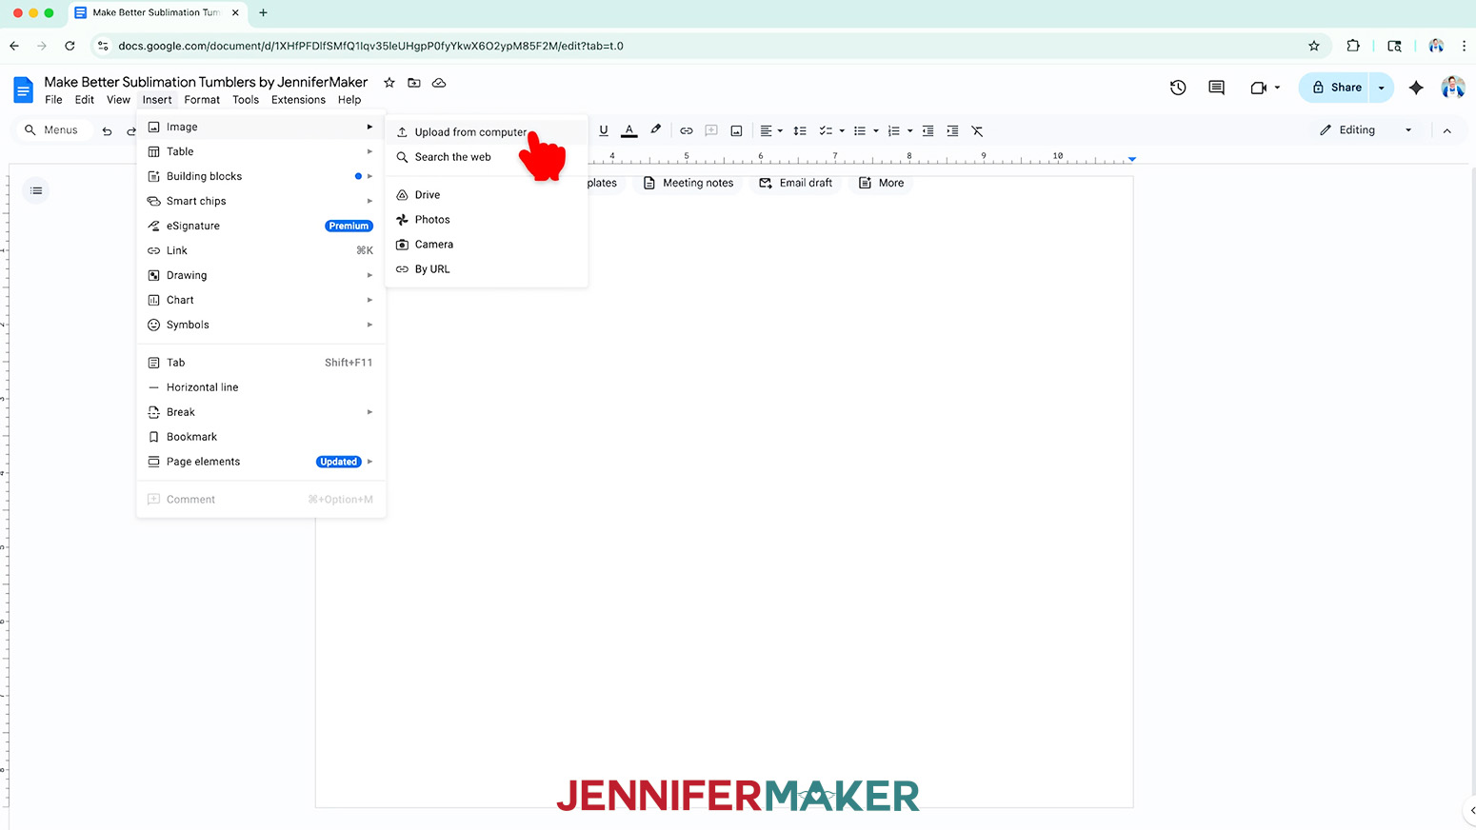Click the underline formatting icon
Image resolution: width=1476 pixels, height=830 pixels.
(x=604, y=130)
